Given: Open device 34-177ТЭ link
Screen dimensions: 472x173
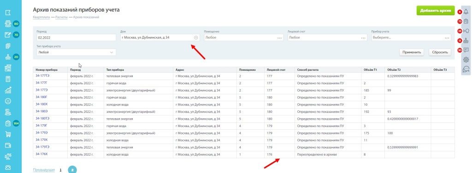Looking at the screenshot, I should click(x=42, y=75).
